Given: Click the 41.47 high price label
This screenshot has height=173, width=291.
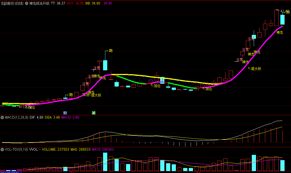Looking at the screenshot, I should click(284, 11).
